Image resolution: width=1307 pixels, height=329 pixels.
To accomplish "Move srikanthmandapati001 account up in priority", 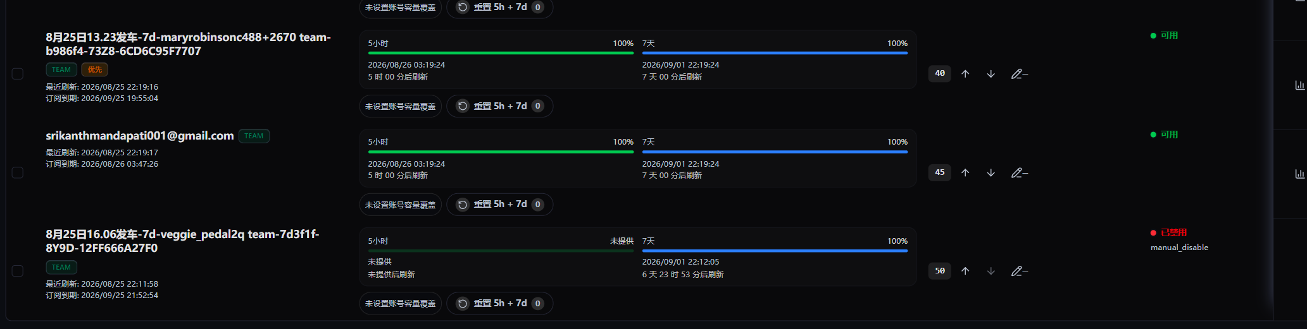I will pyautogui.click(x=965, y=172).
